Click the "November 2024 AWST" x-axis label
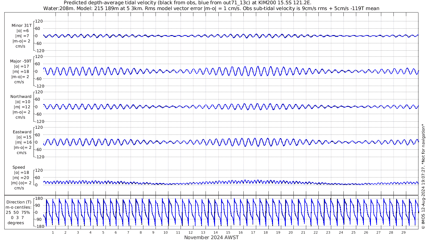This screenshot has width=427, height=244. [211, 237]
